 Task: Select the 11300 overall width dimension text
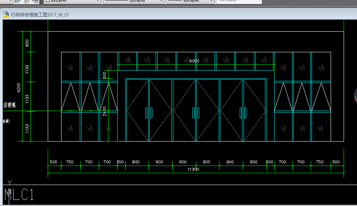pos(193,169)
